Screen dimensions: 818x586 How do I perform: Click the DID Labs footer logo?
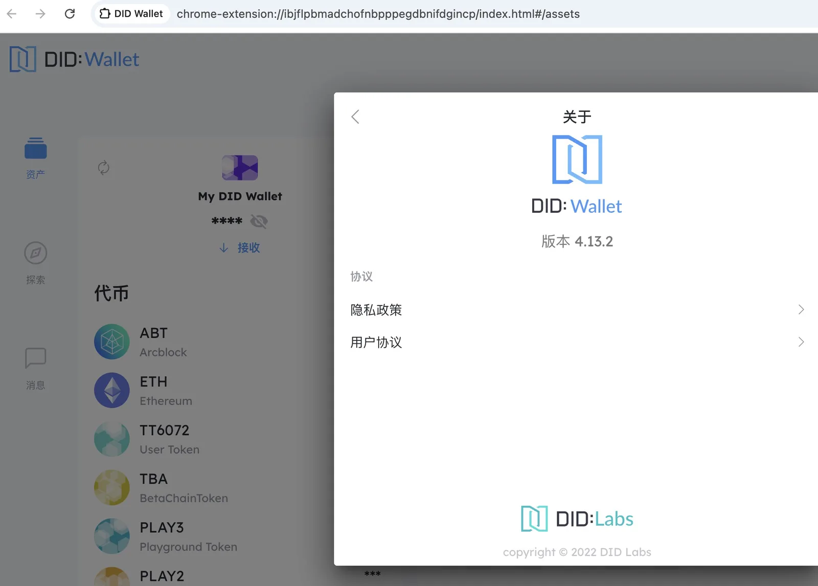pyautogui.click(x=577, y=519)
